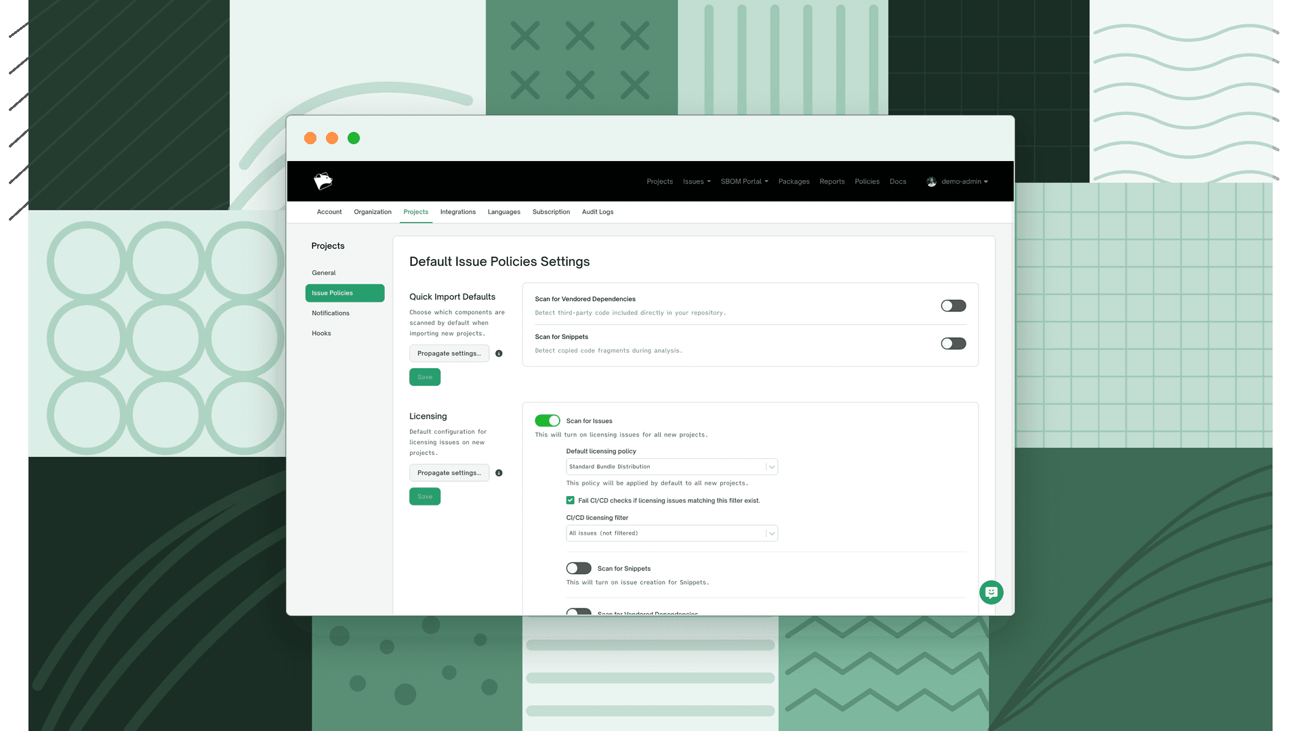Enable Scan for Vendored Dependencies in Quick Import
Screen dimensions: 1301x731
coord(953,306)
